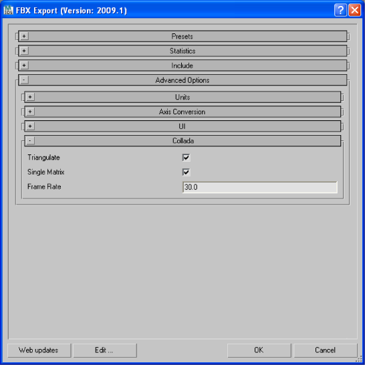The image size is (365, 365).
Task: Collapse the Collada rollout minus icon
Action: [30, 140]
